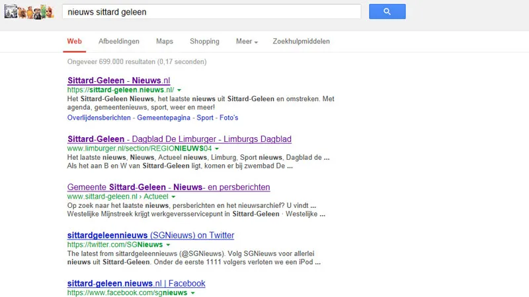Click the https://sittard-geleen.nieuws.nl/ green URL
Image resolution: width=529 pixels, height=297 pixels.
pos(120,90)
